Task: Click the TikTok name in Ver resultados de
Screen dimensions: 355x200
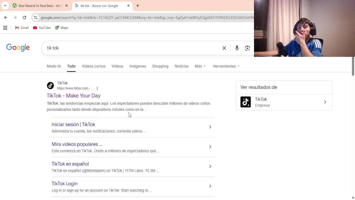Action: pos(261,99)
